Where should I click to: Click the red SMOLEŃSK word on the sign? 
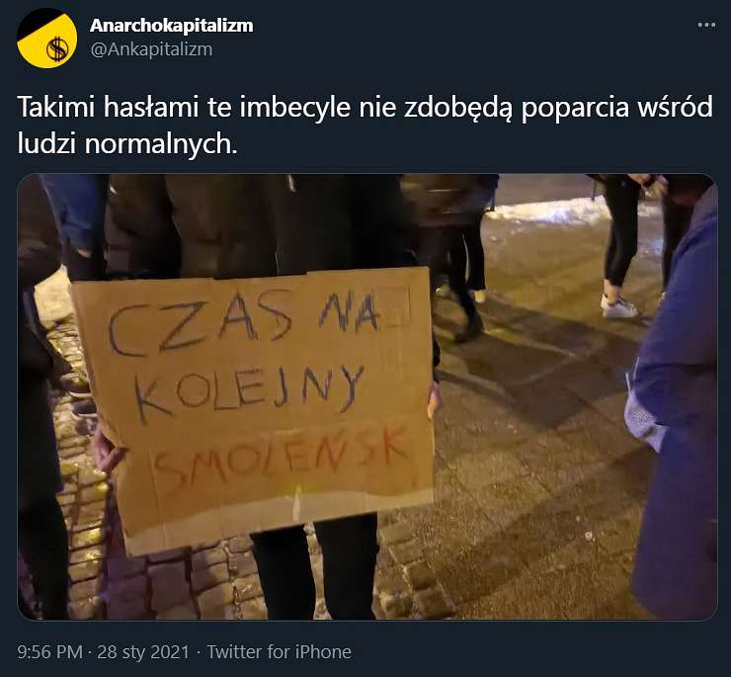[x=282, y=459]
